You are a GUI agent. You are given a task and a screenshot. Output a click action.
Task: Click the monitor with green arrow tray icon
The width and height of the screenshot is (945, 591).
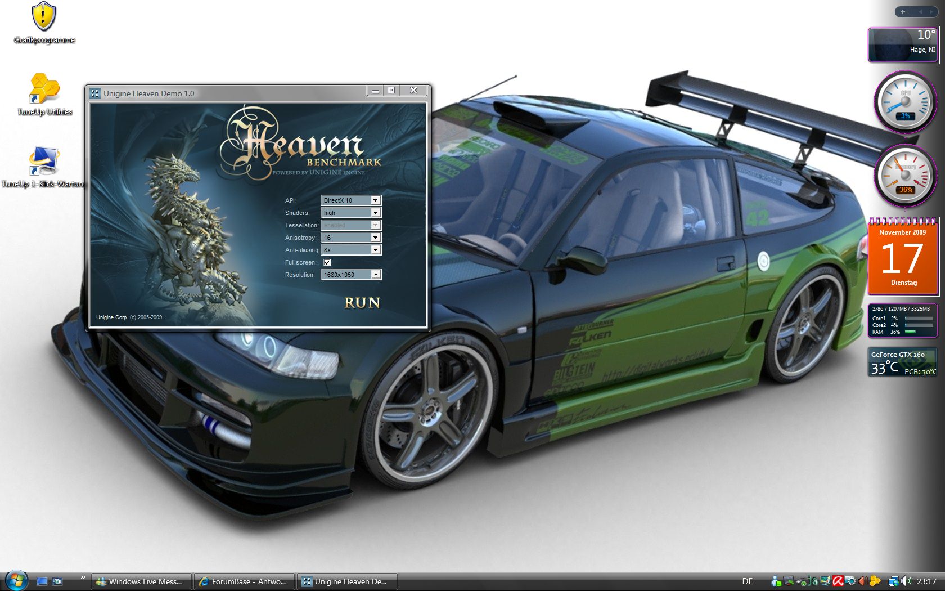click(x=789, y=581)
